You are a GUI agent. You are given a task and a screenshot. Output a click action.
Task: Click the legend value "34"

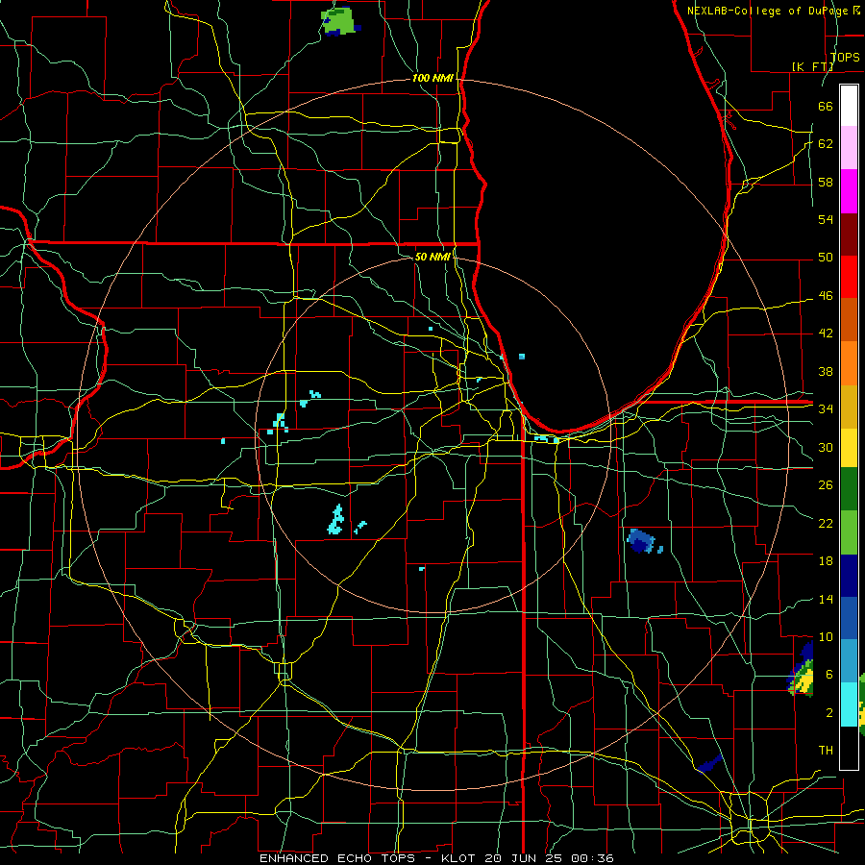click(826, 409)
